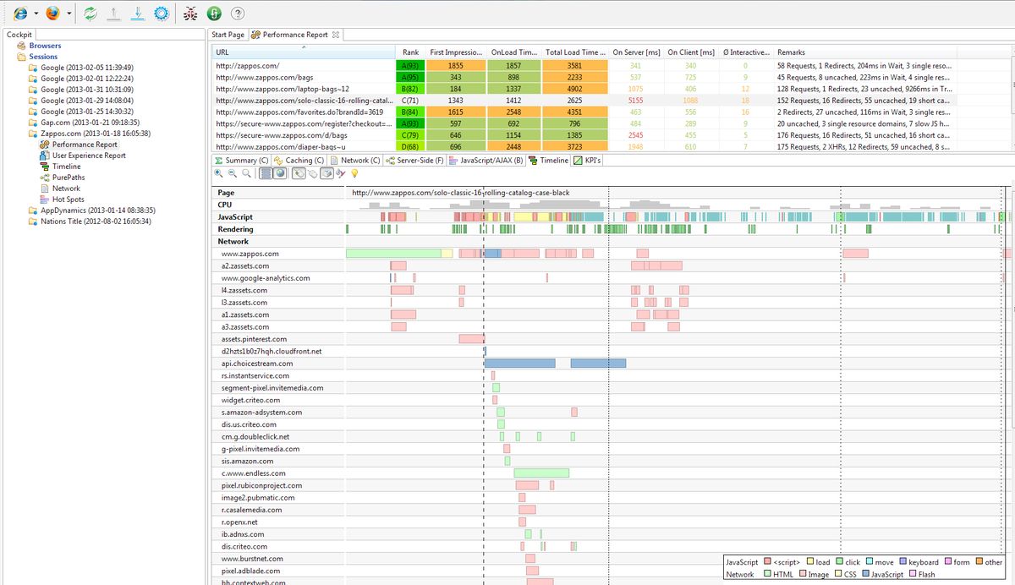Viewport: 1015px width, 585px height.
Task: Click the PurePaths icon in the Cockpit tree
Action: click(45, 178)
